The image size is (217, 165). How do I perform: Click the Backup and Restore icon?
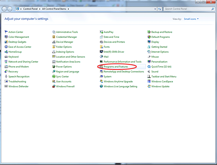pyautogui.click(x=149, y=32)
